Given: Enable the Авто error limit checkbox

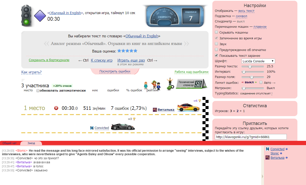Looking at the screenshot, I should pos(261,83).
